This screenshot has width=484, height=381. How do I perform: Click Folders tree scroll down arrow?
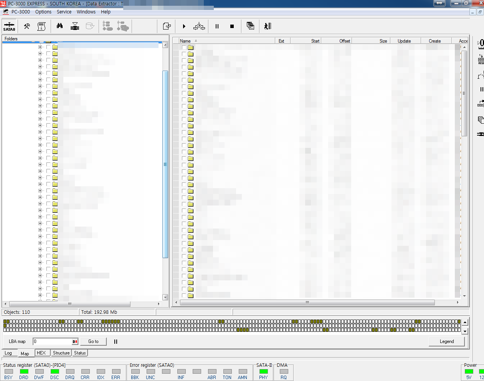pyautogui.click(x=165, y=297)
